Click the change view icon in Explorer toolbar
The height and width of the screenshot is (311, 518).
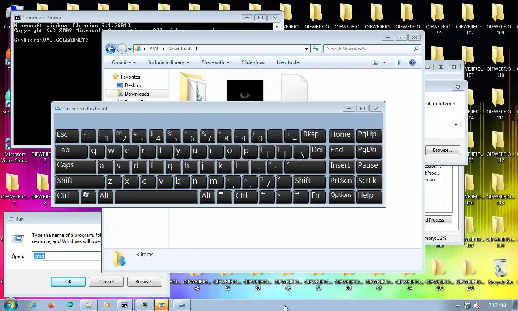point(376,62)
